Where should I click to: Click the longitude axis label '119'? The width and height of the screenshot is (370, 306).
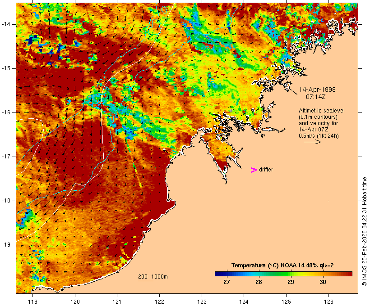(32, 301)
